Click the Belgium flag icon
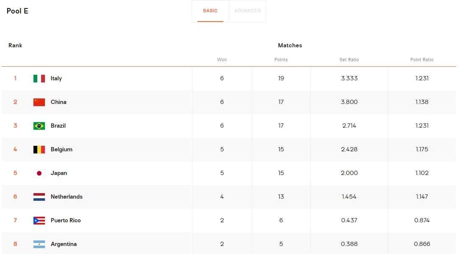The height and width of the screenshot is (254, 459). (39, 150)
